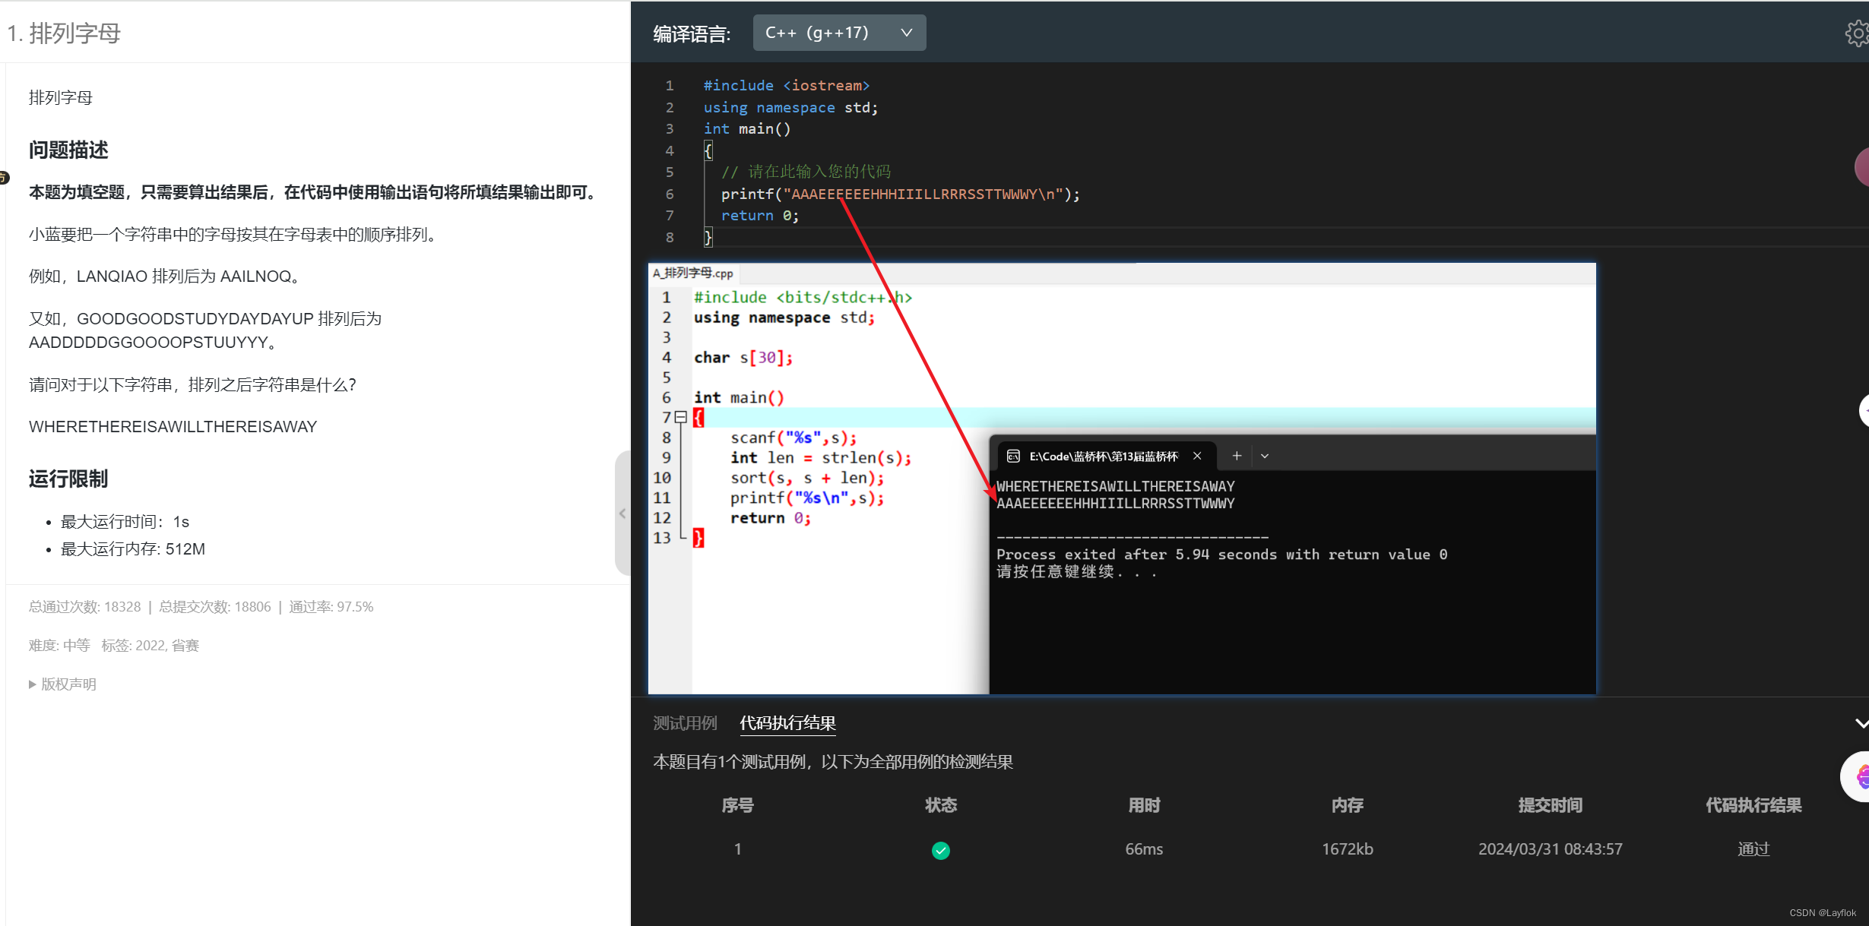1869x926 pixels.
Task: Click the 问题描述 heading
Action: point(68,150)
